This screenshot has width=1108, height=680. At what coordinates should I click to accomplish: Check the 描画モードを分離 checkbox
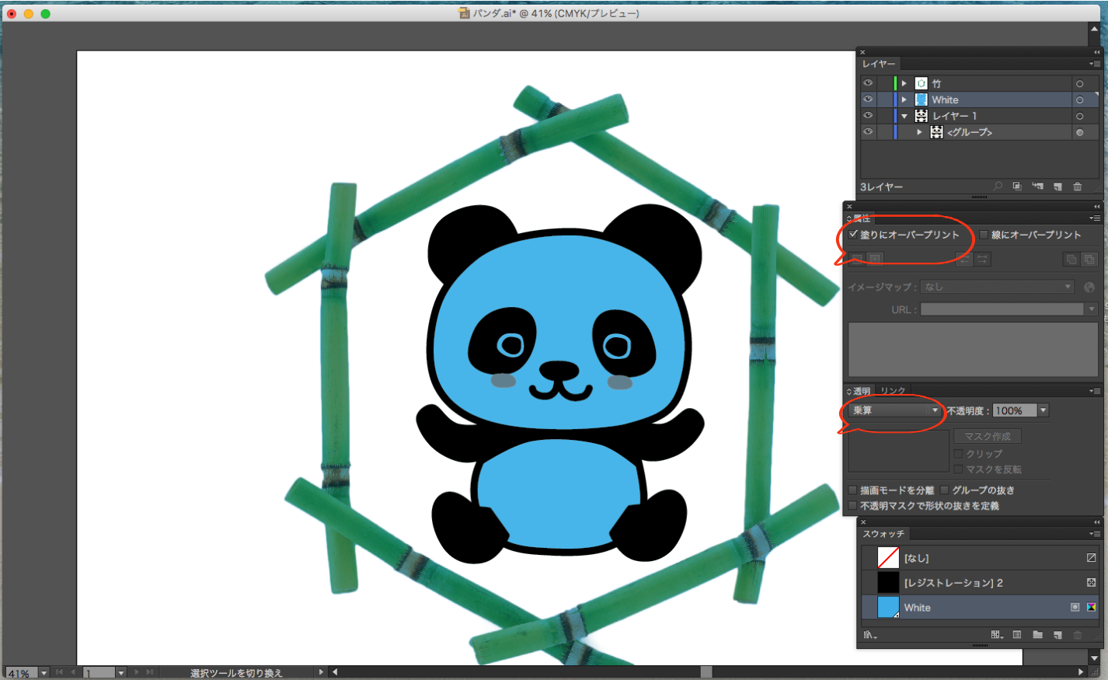click(x=853, y=490)
